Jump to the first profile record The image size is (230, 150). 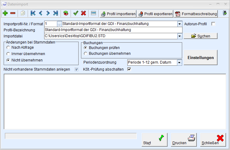tap(33, 13)
